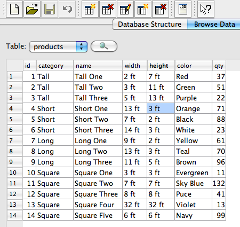Click the magnifier search button
This screenshot has width=240, height=227.
click(x=104, y=46)
